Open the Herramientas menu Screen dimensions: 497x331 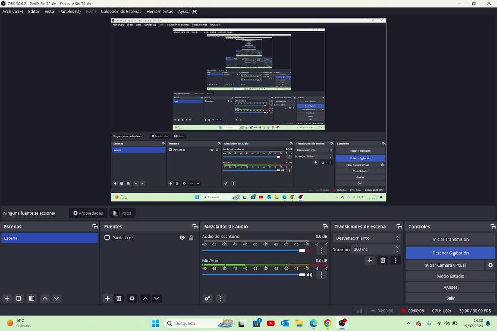160,11
